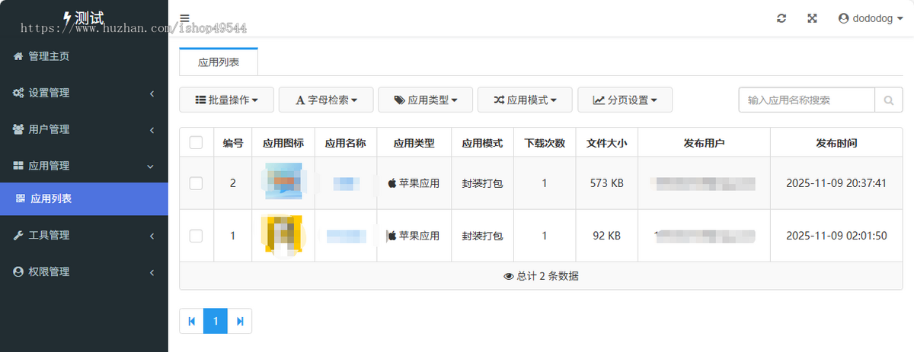The height and width of the screenshot is (352, 914).
Task: Expand 用户管理 sidebar menu
Action: coord(84,129)
